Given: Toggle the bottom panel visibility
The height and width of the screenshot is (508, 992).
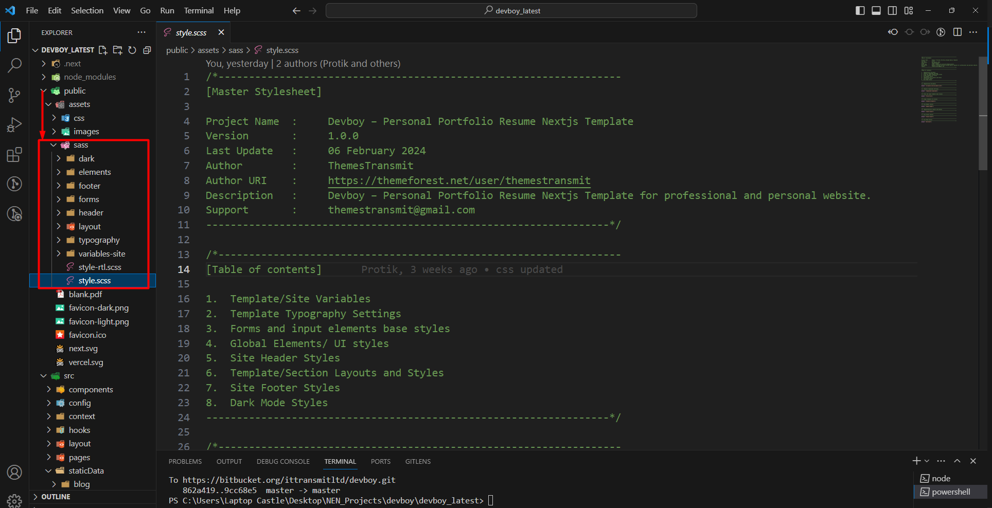Looking at the screenshot, I should click(x=876, y=11).
